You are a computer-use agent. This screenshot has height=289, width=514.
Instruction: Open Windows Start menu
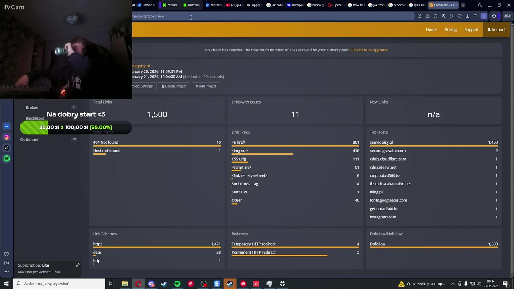tap(6, 284)
